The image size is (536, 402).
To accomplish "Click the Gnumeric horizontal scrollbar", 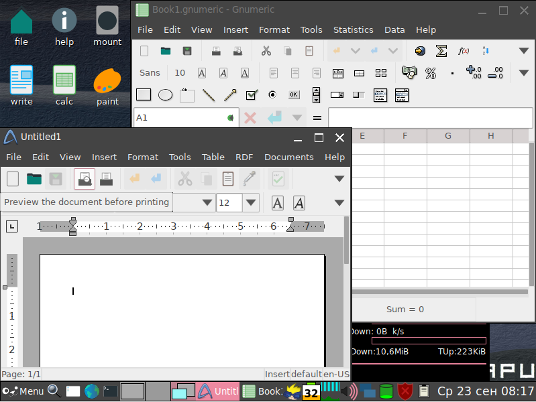I will 440,292.
